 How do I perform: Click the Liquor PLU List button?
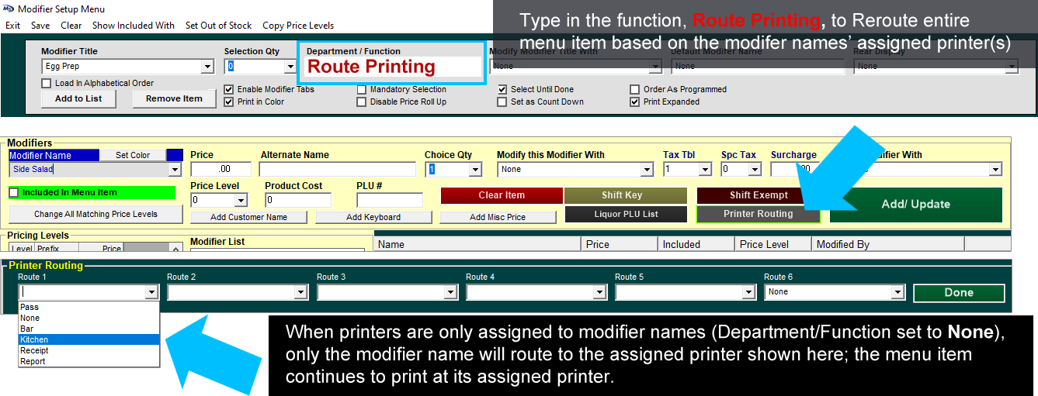pos(625,214)
